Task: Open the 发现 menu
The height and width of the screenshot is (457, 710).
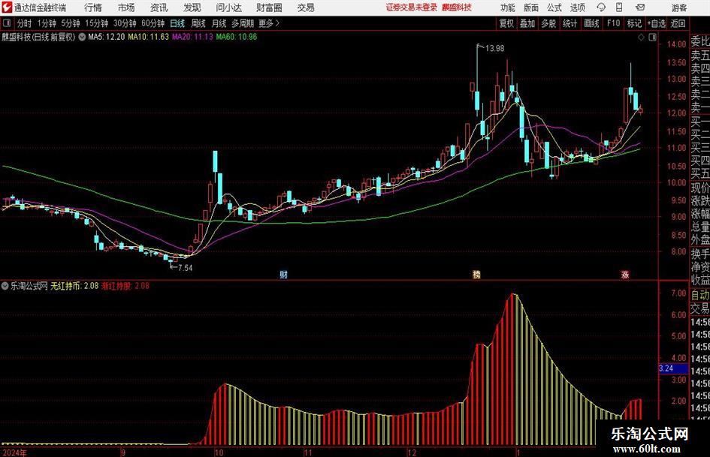Action: point(192,8)
